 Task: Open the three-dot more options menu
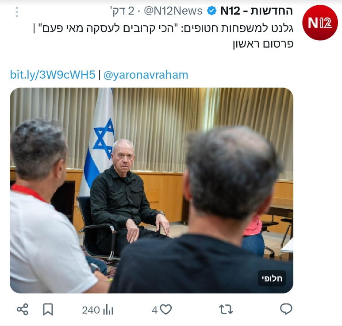[x=17, y=12]
